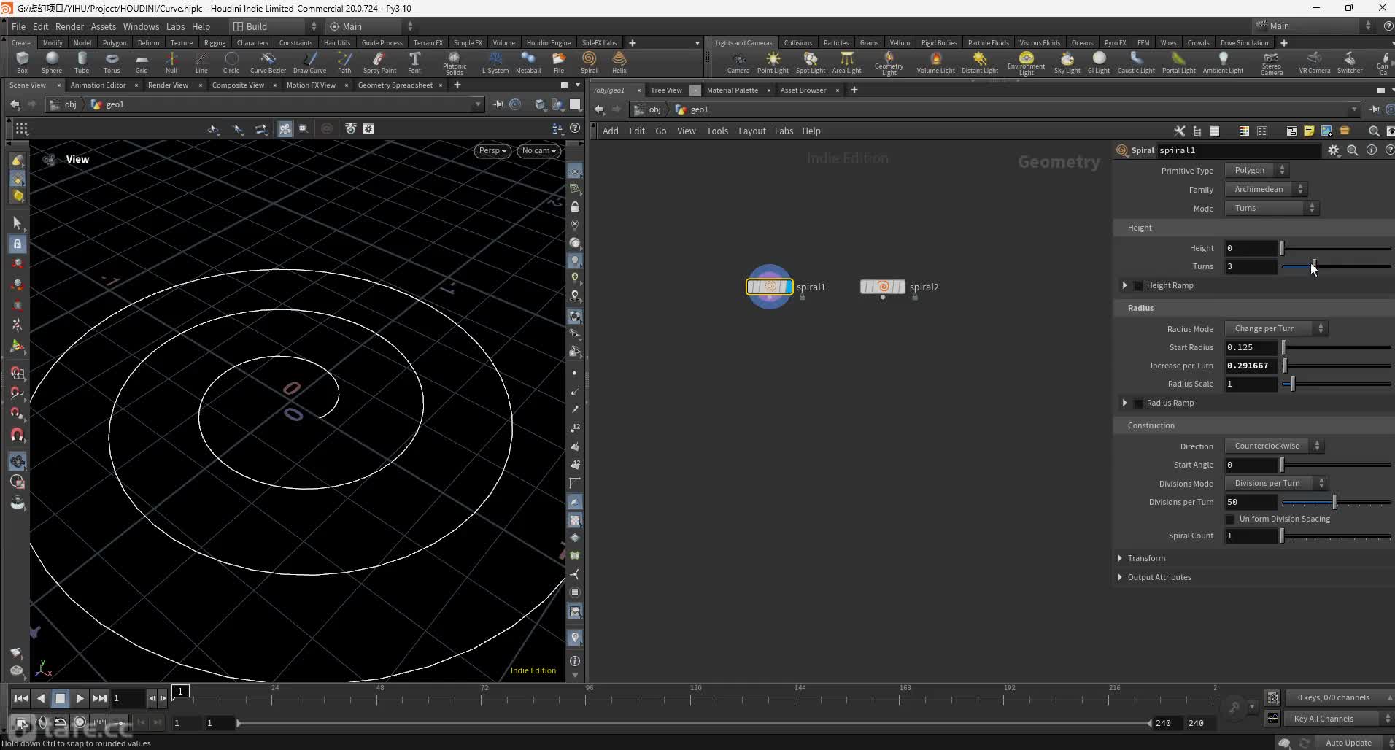Viewport: 1395px width, 750px height.
Task: Click the Divisions per Turn slider
Action: pos(1336,502)
